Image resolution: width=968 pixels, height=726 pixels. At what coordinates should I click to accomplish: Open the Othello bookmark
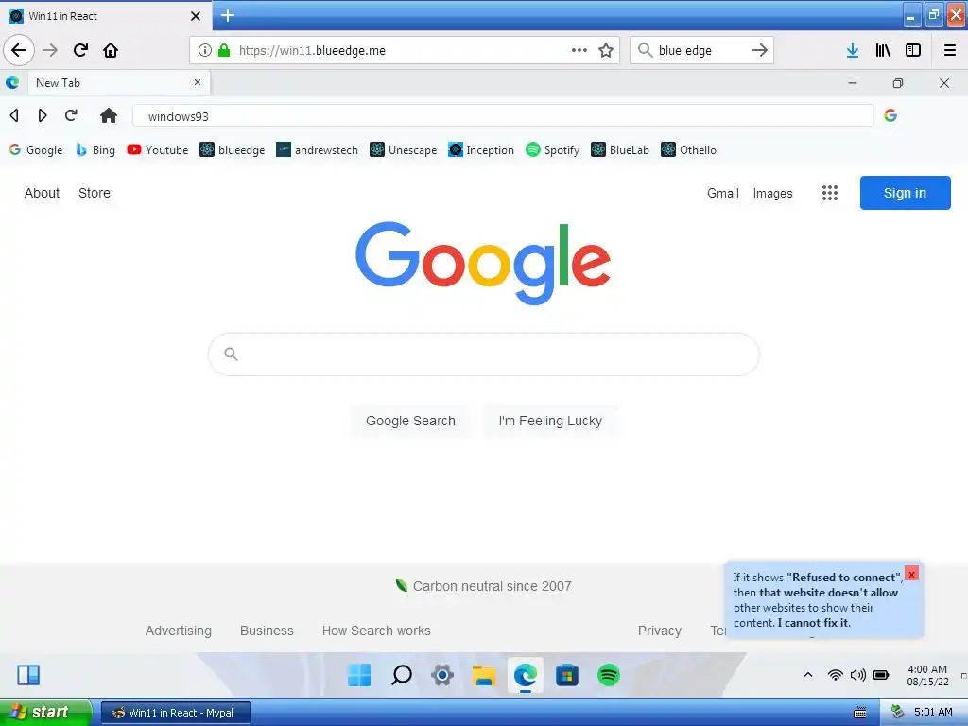pos(688,150)
